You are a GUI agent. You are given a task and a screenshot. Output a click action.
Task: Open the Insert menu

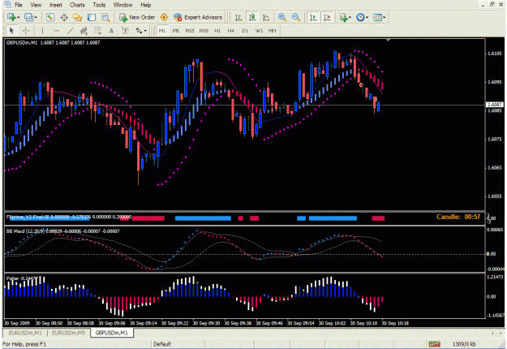tap(56, 5)
